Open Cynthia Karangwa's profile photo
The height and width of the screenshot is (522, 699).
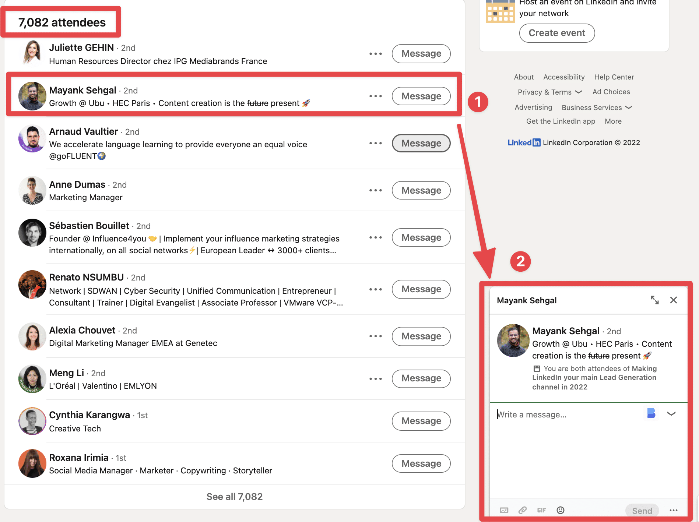(x=32, y=421)
